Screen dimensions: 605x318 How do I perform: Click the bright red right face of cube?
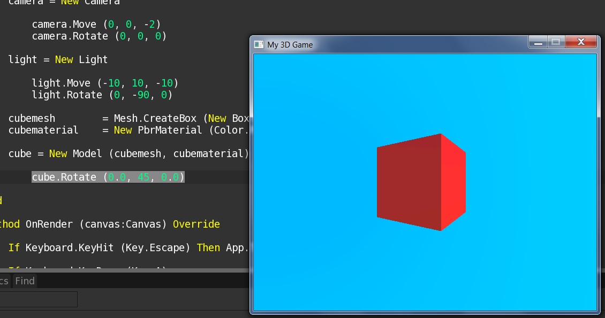click(x=453, y=182)
